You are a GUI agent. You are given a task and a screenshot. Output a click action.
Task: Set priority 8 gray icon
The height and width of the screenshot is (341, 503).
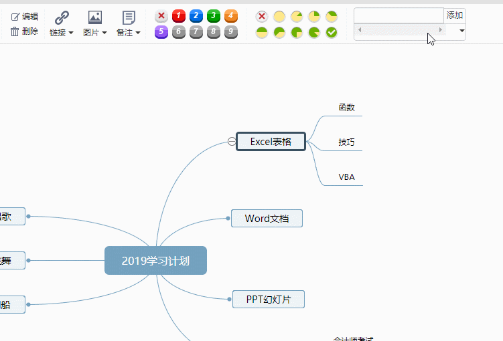point(214,32)
